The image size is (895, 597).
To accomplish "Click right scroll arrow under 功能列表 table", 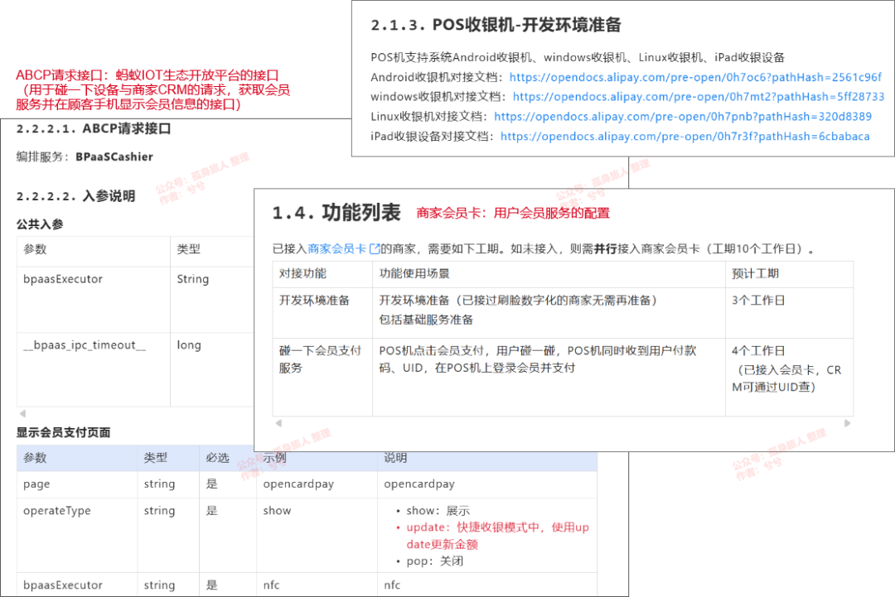I will click(x=847, y=423).
